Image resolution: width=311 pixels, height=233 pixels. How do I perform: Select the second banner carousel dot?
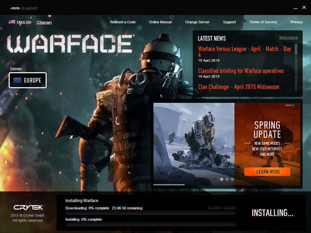(x=227, y=179)
